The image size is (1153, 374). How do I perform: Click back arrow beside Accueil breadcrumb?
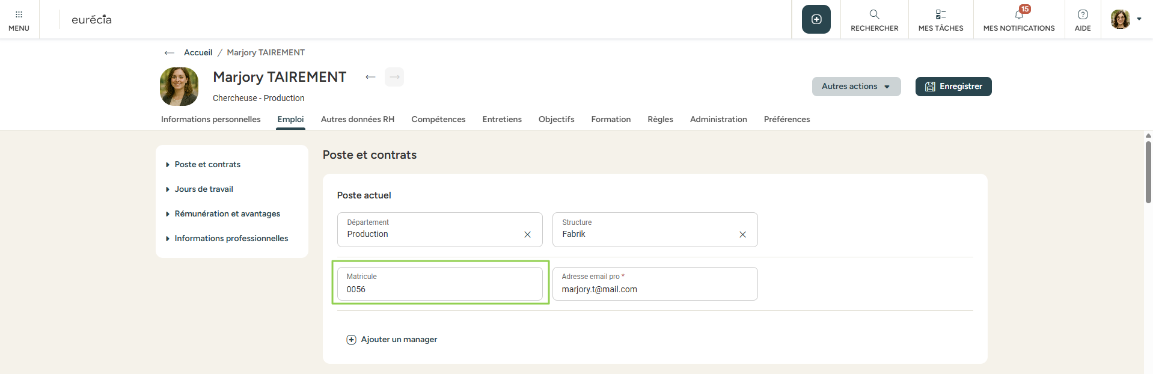click(x=170, y=53)
